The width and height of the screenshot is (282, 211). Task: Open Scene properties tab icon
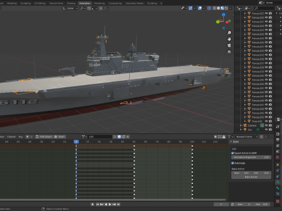coord(278,151)
